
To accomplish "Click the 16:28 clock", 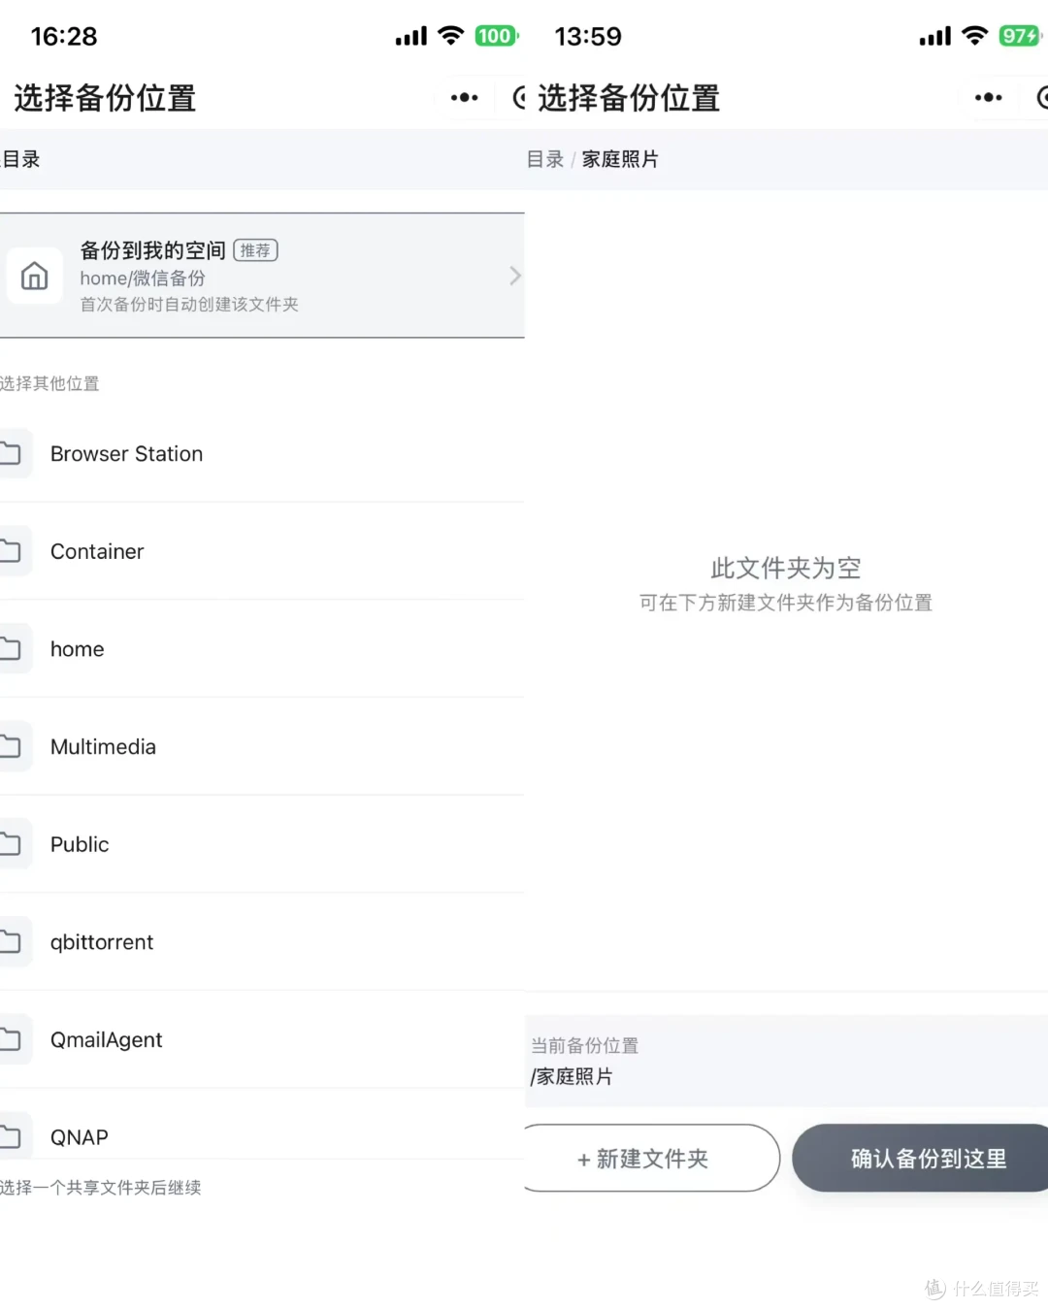I will 64,37.
